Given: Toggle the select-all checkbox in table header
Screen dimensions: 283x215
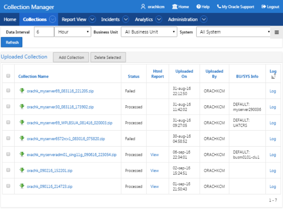Looking at the screenshot, I should 8,76.
